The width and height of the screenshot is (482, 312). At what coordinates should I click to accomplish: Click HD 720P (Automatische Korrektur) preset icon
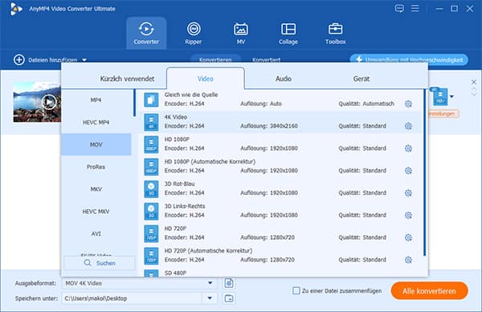(x=151, y=256)
